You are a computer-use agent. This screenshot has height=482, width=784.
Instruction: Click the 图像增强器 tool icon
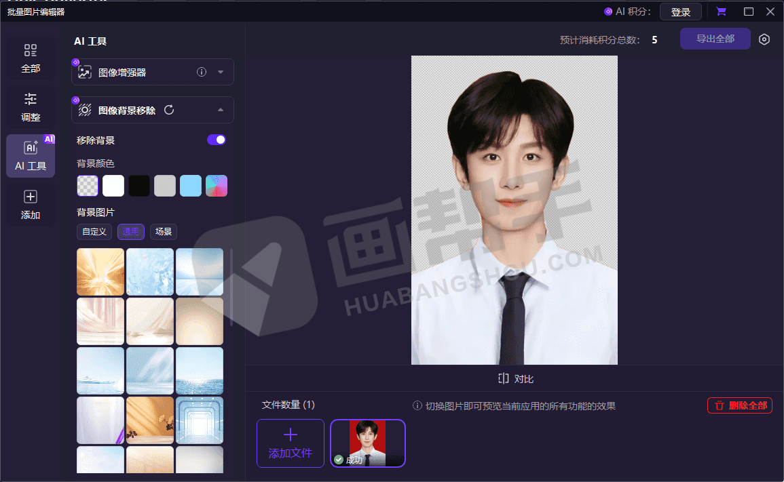(84, 72)
